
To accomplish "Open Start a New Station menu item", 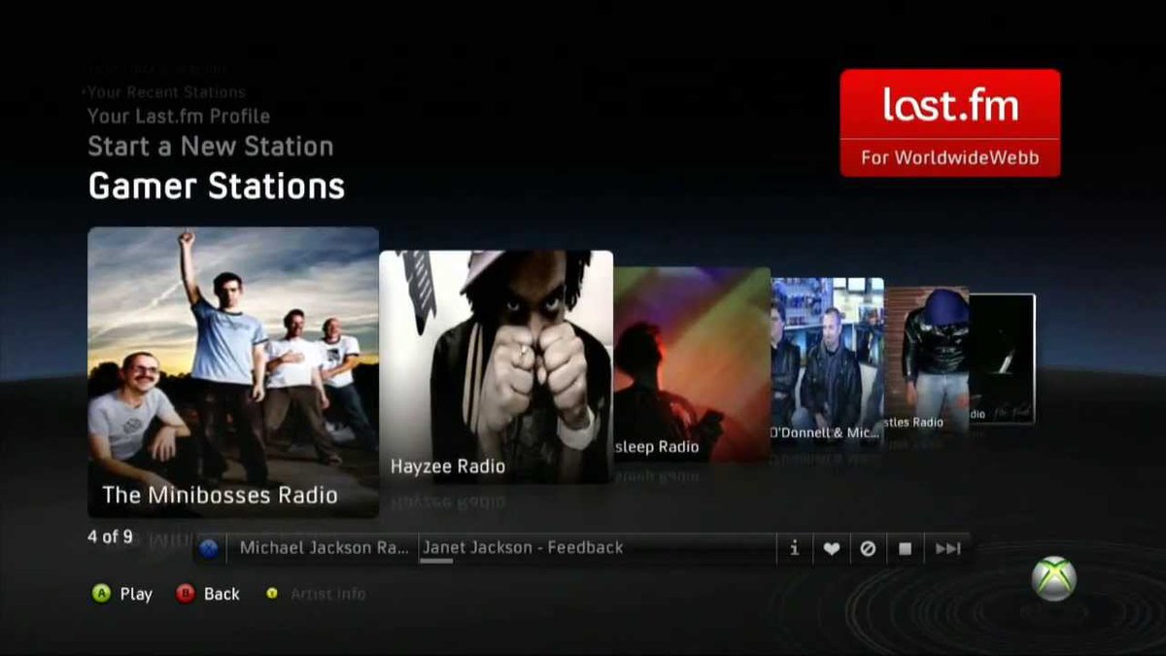I will click(210, 147).
